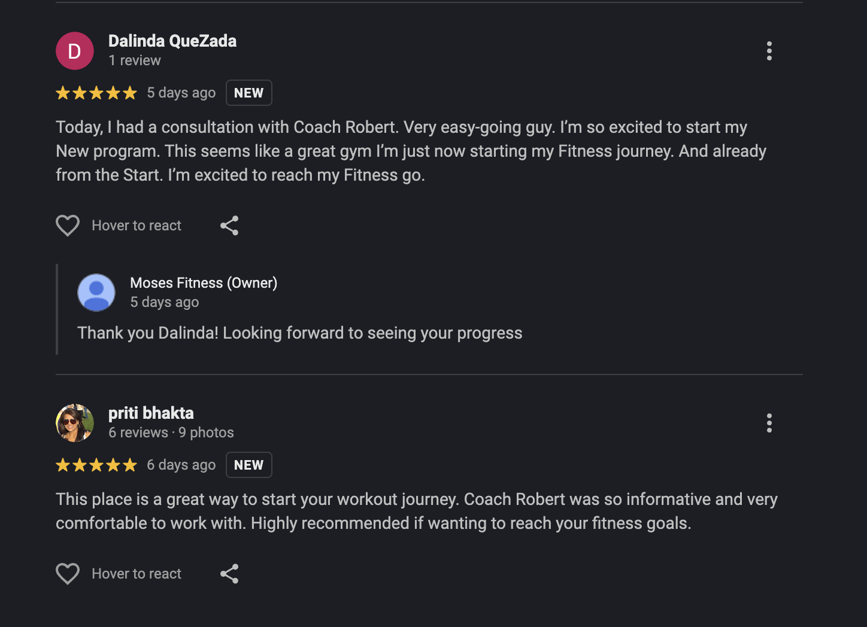Click '1 review' under Dalinda QueZada
867x627 pixels.
click(x=135, y=60)
